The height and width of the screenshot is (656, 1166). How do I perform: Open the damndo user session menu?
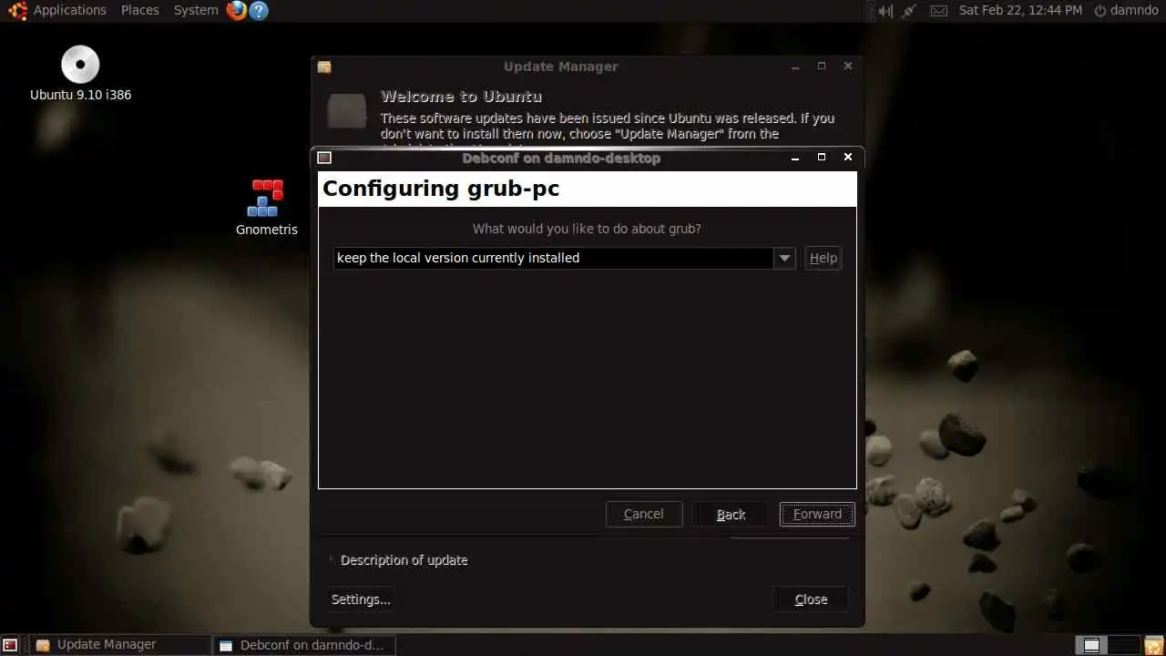click(1126, 10)
